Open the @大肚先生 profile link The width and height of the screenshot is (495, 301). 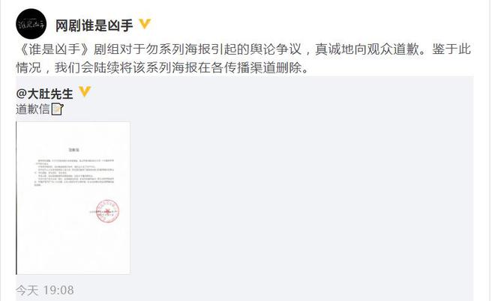(44, 94)
